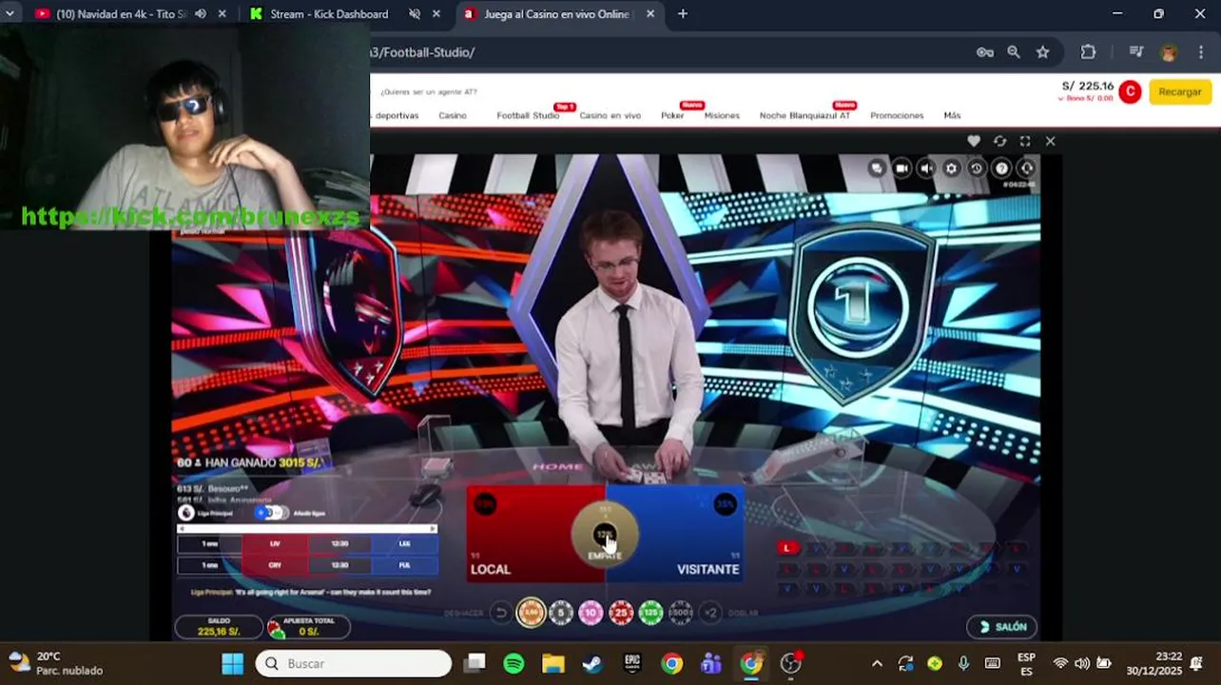Image resolution: width=1221 pixels, height=685 pixels.
Task: Select the 500 value chip
Action: (681, 613)
